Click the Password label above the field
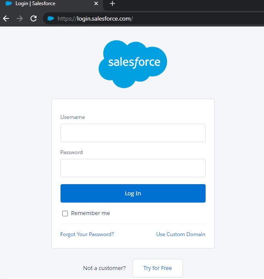The image size is (264, 279). pos(72,152)
